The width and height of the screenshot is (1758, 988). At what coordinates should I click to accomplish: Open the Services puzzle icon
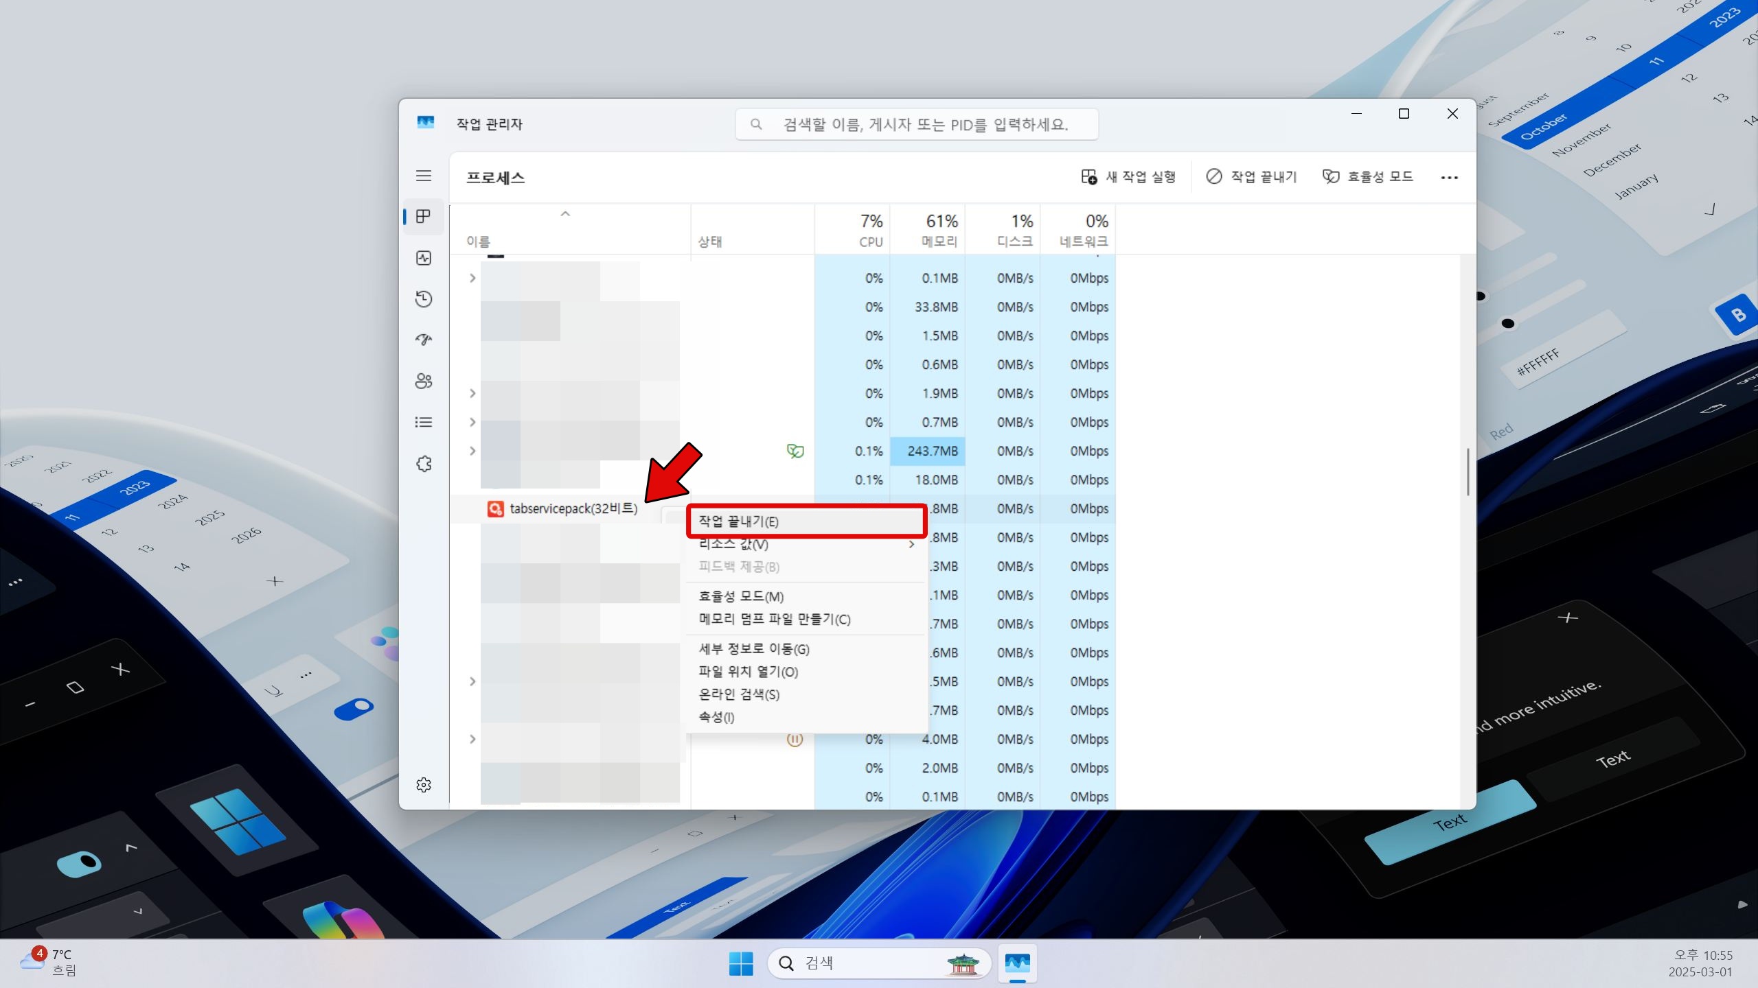pos(424,464)
